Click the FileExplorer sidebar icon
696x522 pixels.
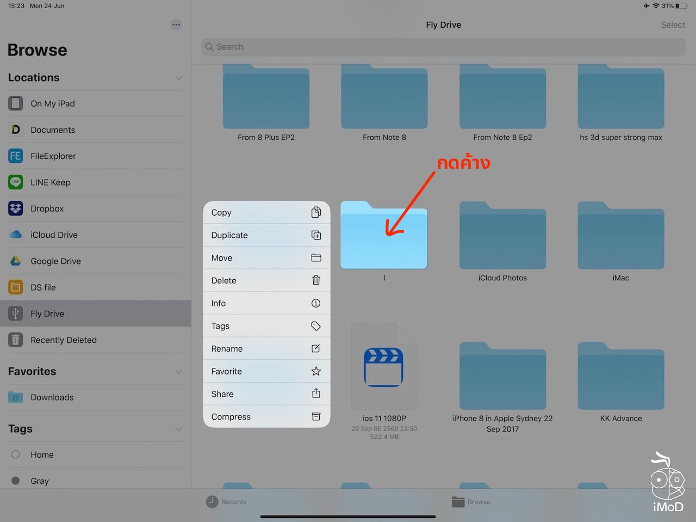15,156
